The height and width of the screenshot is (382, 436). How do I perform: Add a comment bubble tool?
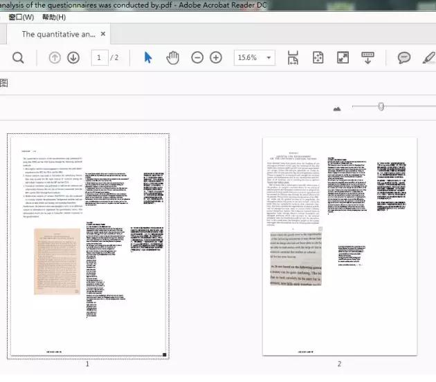pyautogui.click(x=404, y=58)
